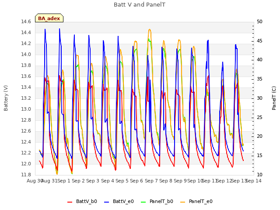Click the Battery (V) axis title
Screen dimensions: 280x210
(x=6, y=98)
